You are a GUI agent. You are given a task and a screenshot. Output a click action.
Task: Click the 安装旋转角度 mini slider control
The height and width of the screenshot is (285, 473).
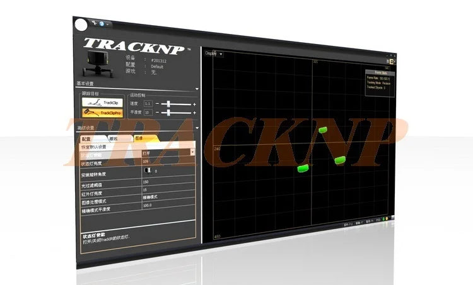pyautogui.click(x=148, y=170)
